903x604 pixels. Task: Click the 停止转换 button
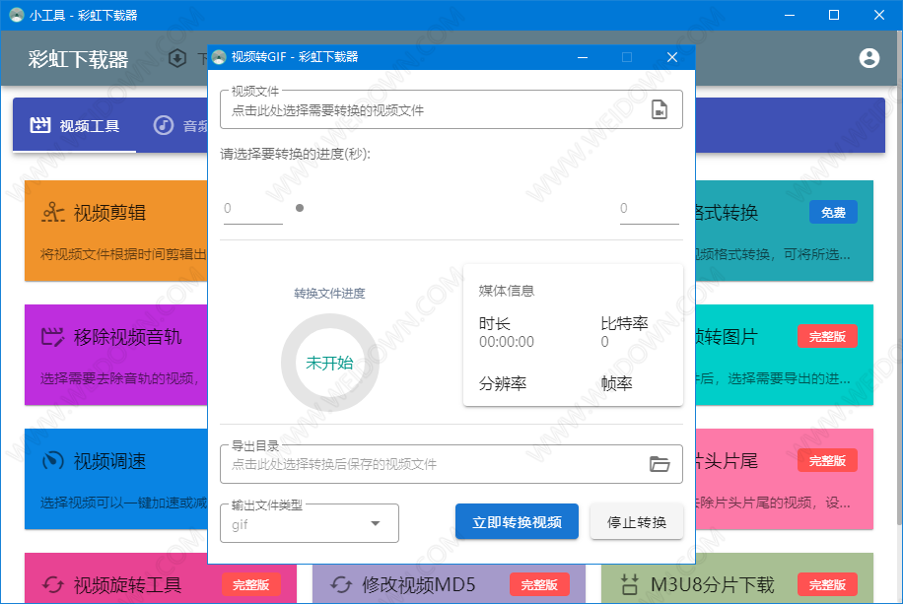tap(637, 521)
